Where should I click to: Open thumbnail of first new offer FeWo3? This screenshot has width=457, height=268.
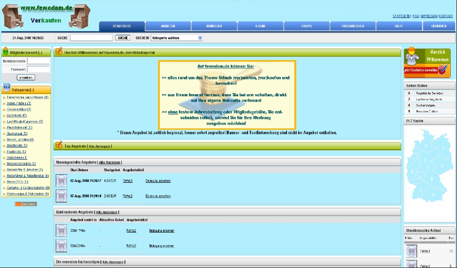pos(62,181)
